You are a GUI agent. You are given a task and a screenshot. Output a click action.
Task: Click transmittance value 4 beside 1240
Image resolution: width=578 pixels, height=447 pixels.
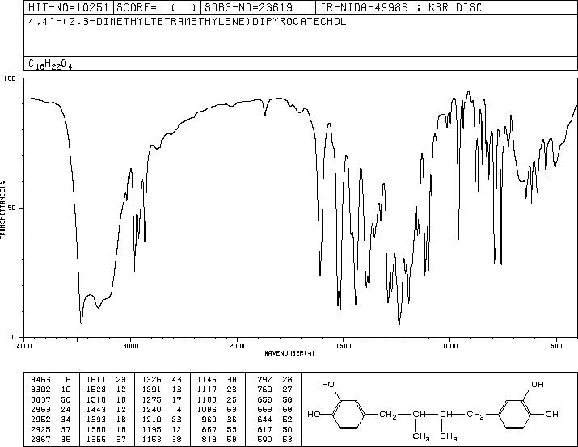179,409
